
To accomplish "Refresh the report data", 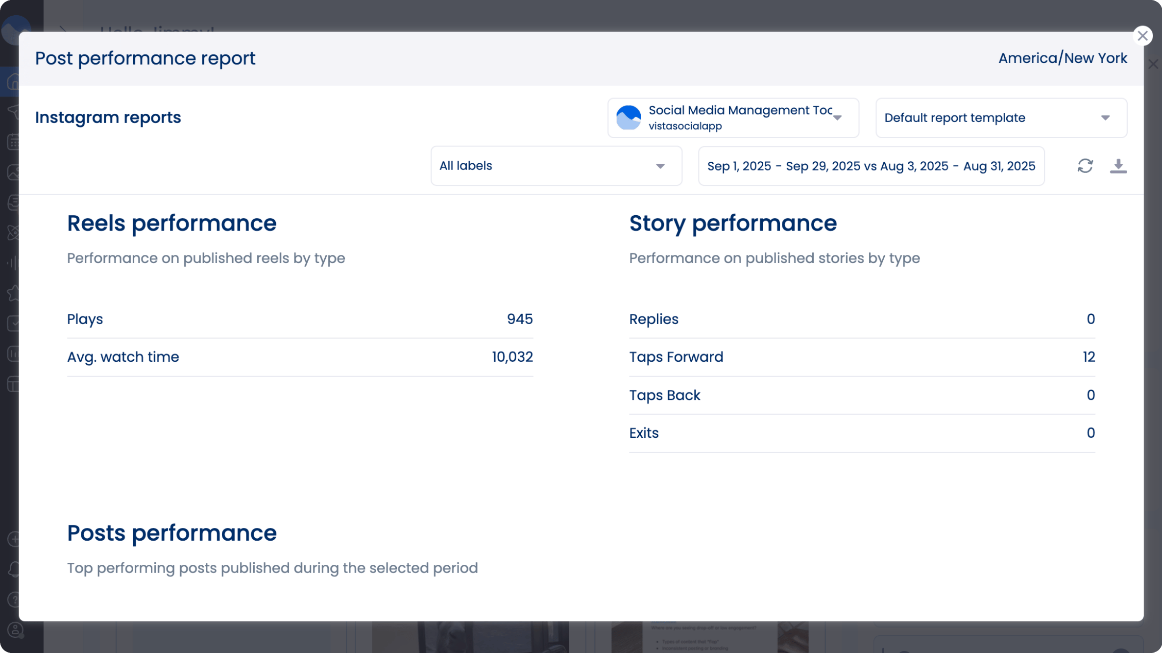I will coord(1085,166).
